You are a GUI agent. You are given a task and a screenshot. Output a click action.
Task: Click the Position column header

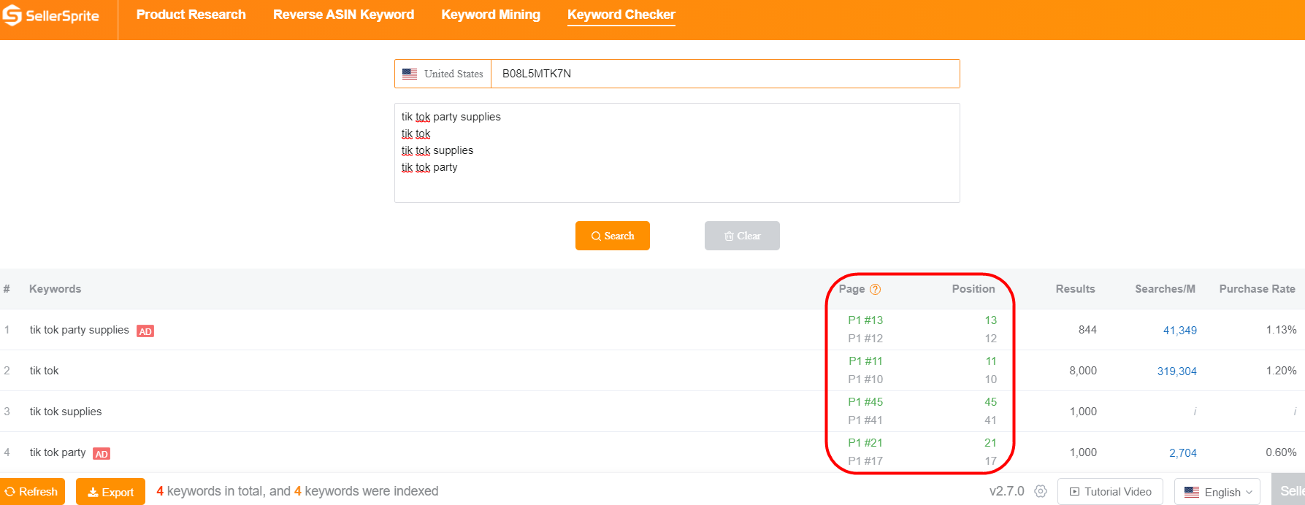pyautogui.click(x=973, y=289)
